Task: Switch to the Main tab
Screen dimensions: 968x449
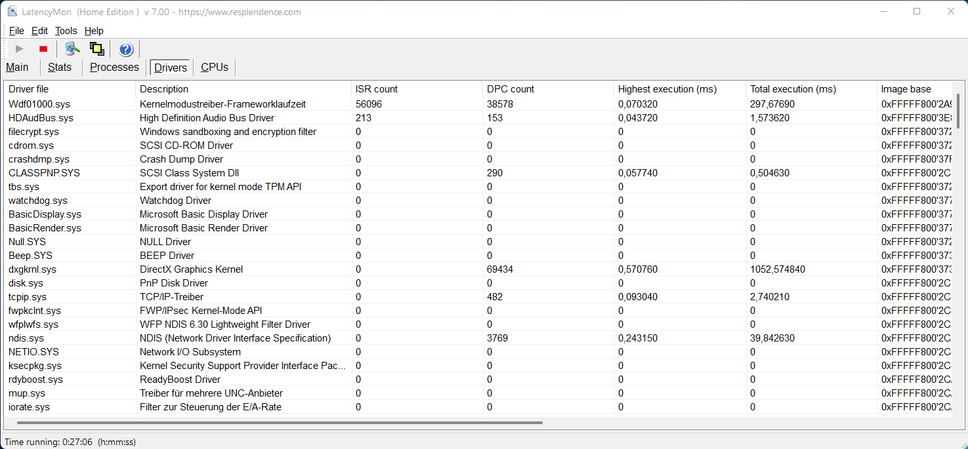Action: point(17,67)
